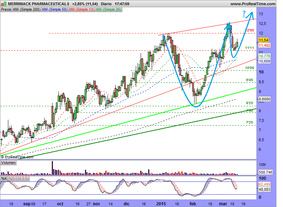The image size is (283, 207).
Task: Click the 9'45 support level label
Action: (x=249, y=80)
